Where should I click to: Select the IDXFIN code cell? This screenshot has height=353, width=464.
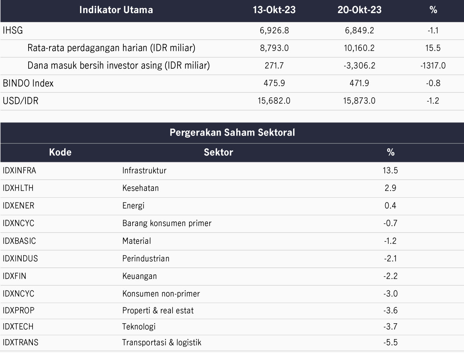pos(14,276)
